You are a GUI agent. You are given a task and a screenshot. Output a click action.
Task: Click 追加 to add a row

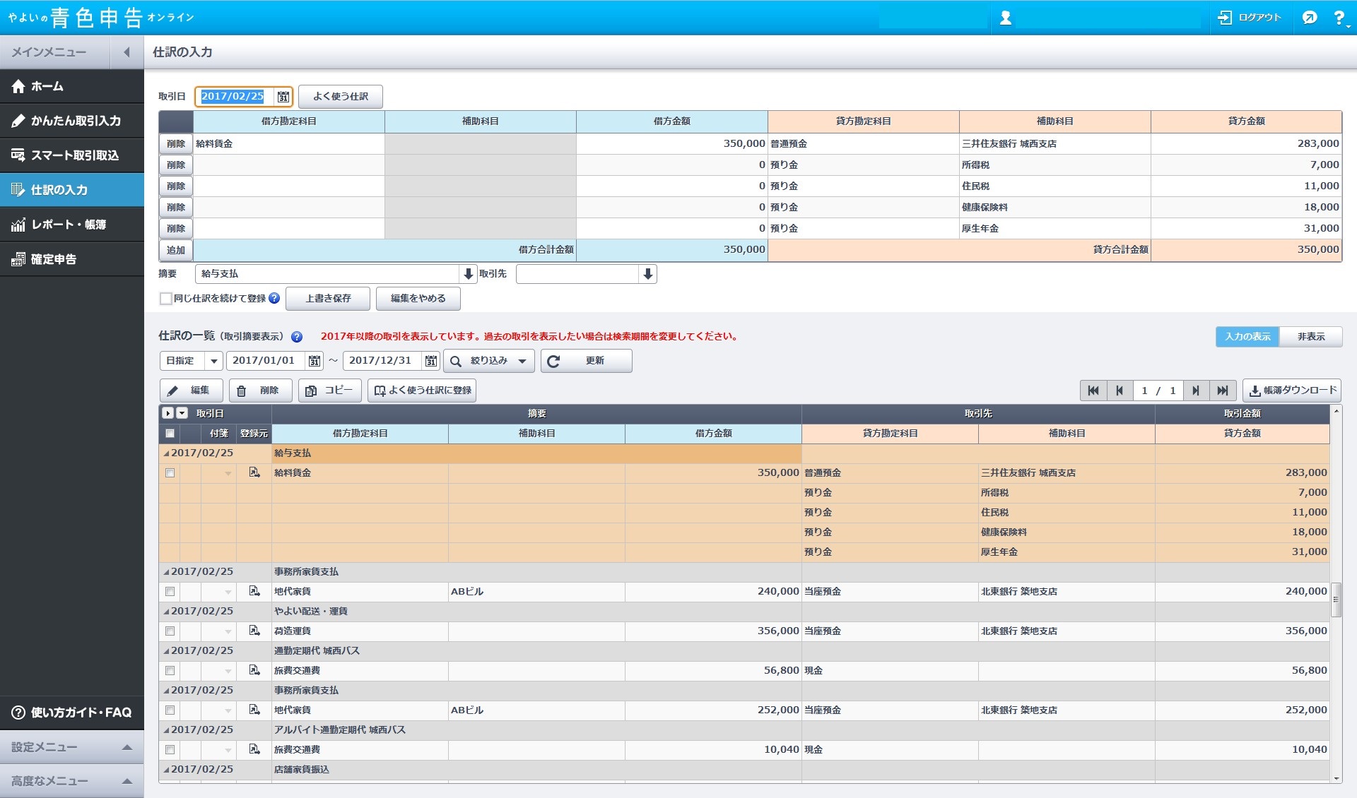(176, 250)
